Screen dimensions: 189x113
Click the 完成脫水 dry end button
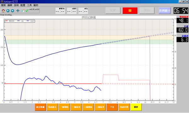(52, 107)
